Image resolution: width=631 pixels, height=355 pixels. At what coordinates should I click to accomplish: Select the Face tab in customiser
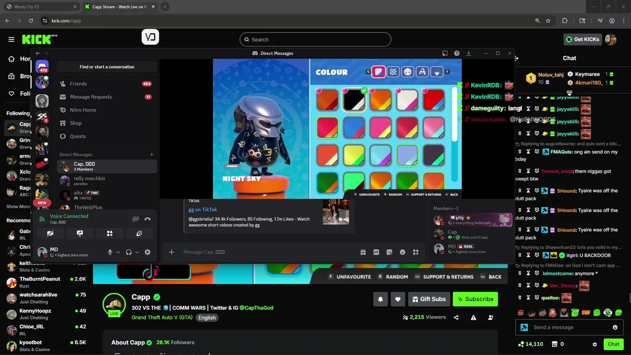click(408, 72)
